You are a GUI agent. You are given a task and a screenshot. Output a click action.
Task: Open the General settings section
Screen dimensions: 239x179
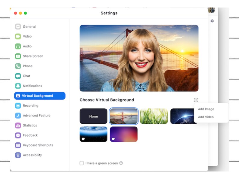pos(29,27)
